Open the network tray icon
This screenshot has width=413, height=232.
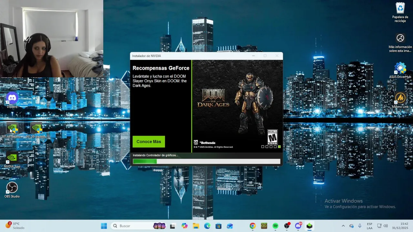pos(379,226)
